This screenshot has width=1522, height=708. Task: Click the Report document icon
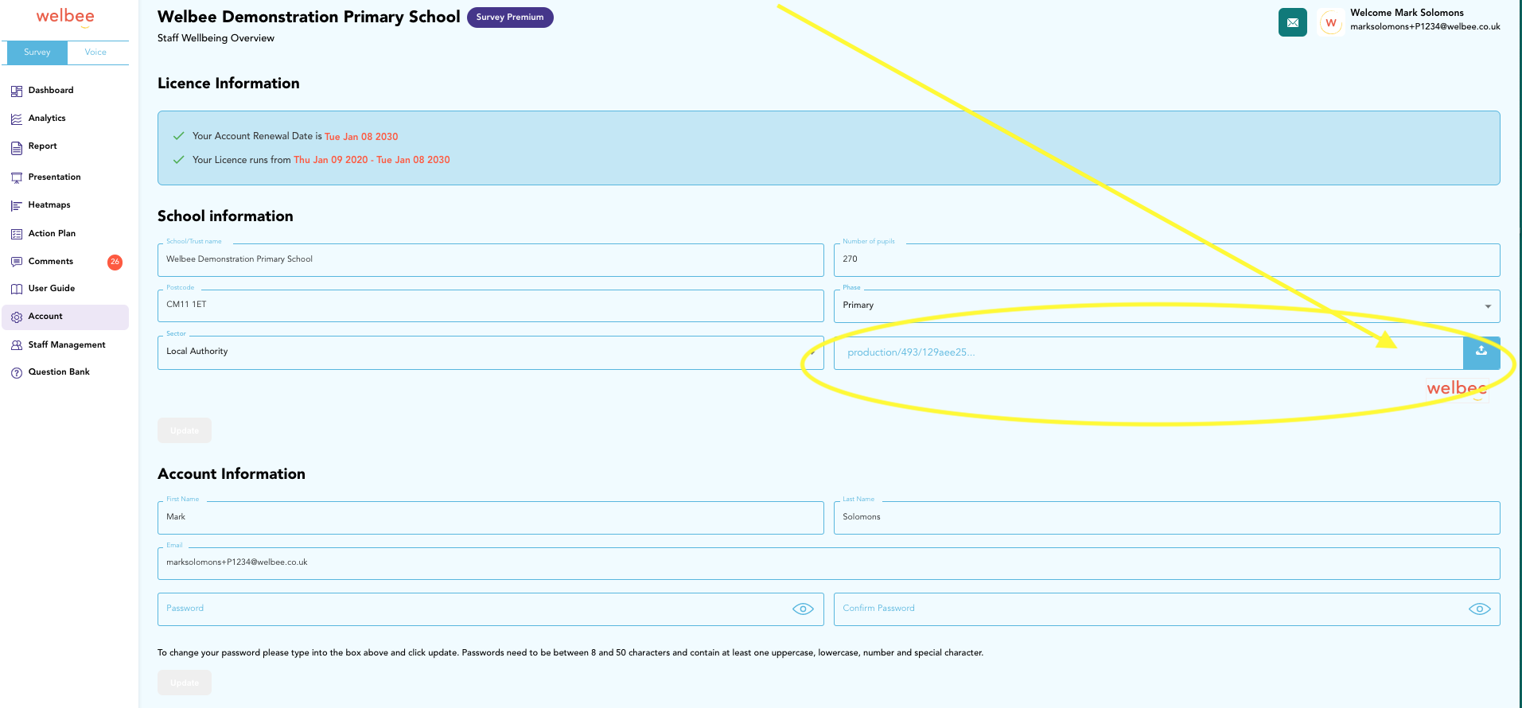pyautogui.click(x=17, y=147)
